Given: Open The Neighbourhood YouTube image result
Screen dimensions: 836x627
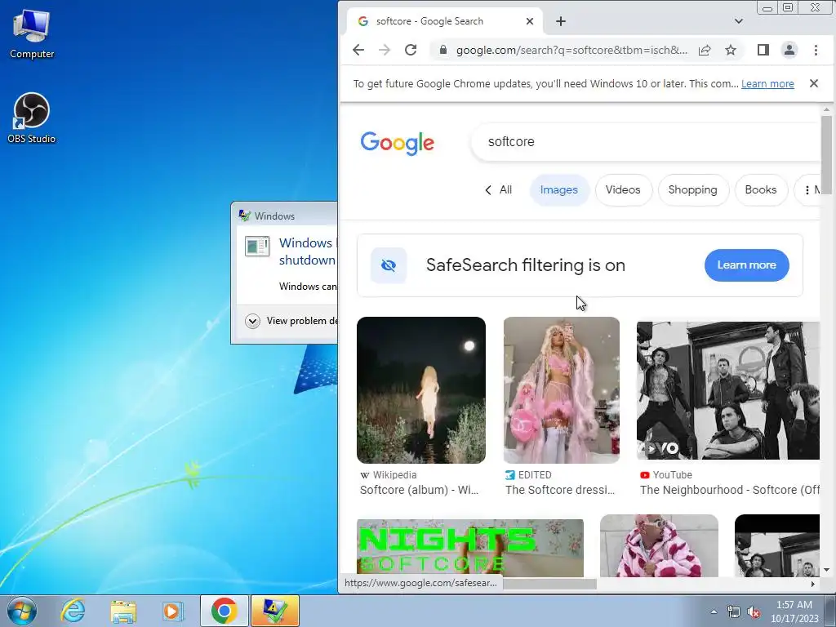Looking at the screenshot, I should click(728, 390).
